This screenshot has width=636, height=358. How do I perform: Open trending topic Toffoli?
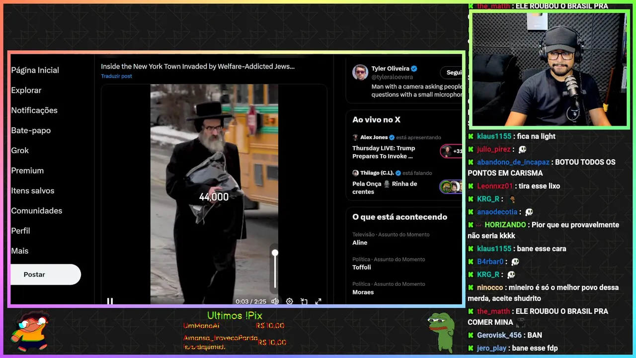(x=362, y=268)
